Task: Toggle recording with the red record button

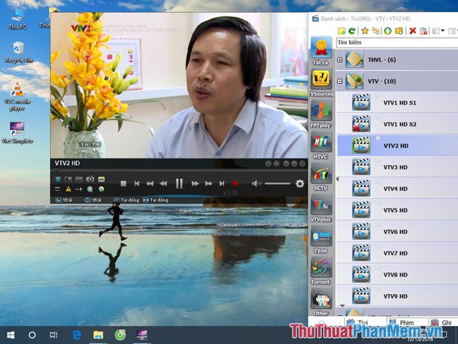Action: [x=235, y=183]
